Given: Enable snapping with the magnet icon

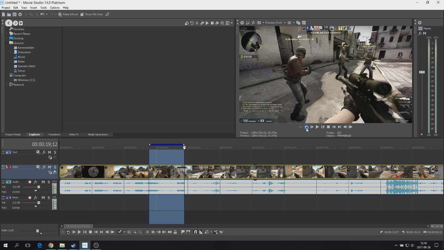Looking at the screenshot, I should point(195,232).
